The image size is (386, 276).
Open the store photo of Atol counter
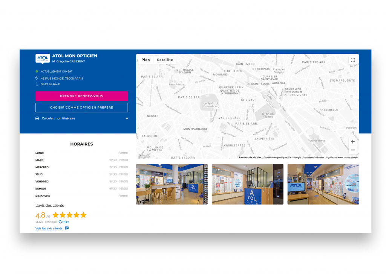[247, 184]
